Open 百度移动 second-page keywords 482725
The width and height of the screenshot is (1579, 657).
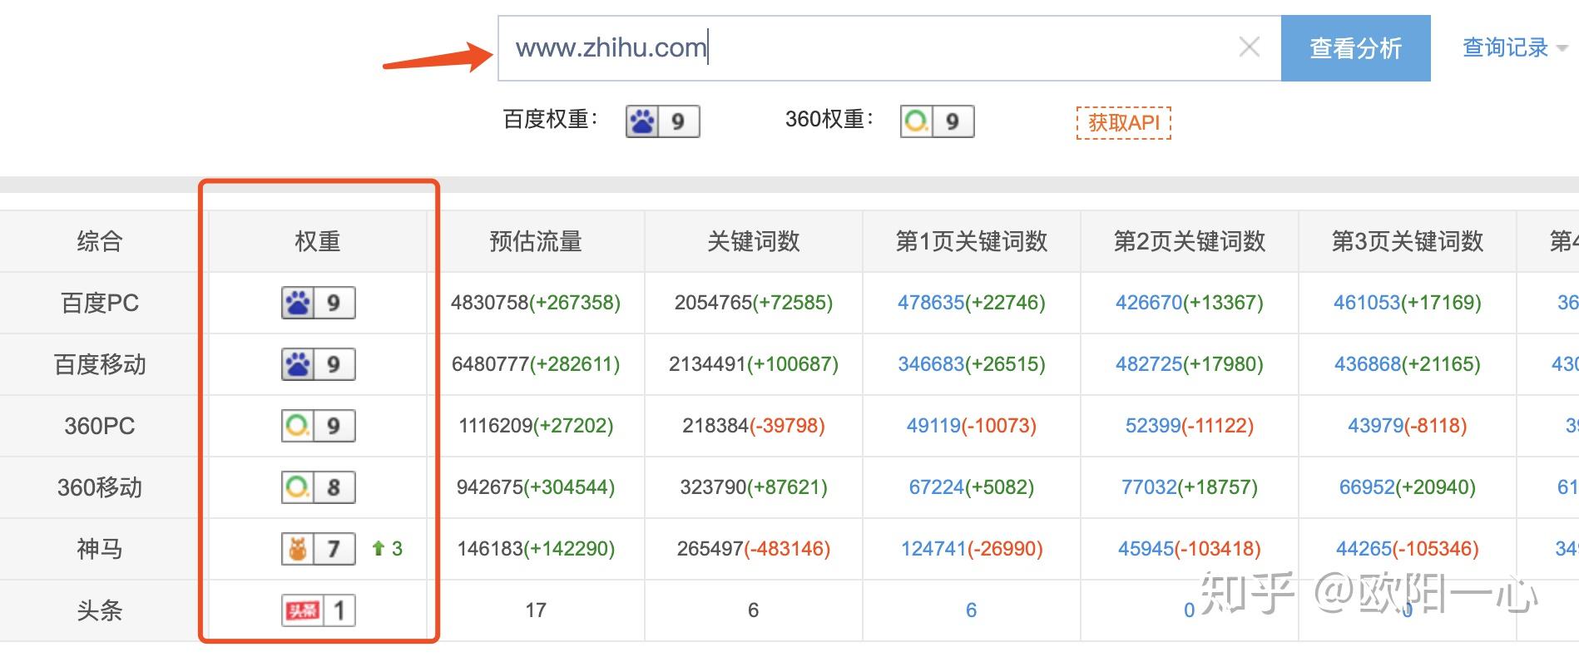(x=1149, y=364)
